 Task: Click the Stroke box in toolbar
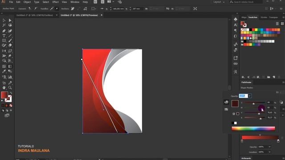[x=9, y=99]
